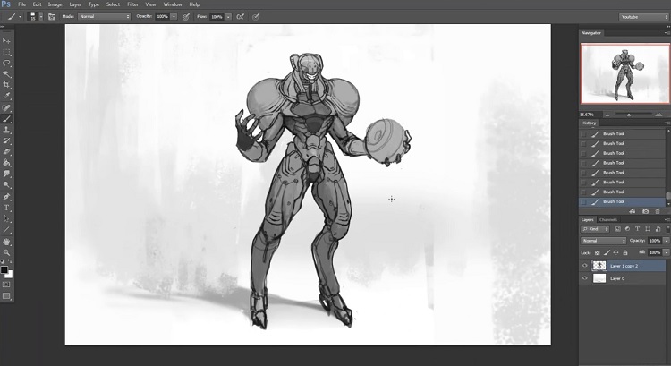The width and height of the screenshot is (671, 366).
Task: Pick the Eyedropper tool
Action: click(x=7, y=96)
